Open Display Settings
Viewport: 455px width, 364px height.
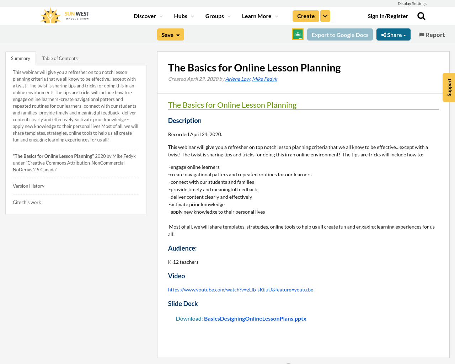412,3
